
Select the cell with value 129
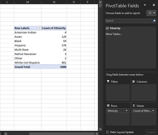coord(54,37)
